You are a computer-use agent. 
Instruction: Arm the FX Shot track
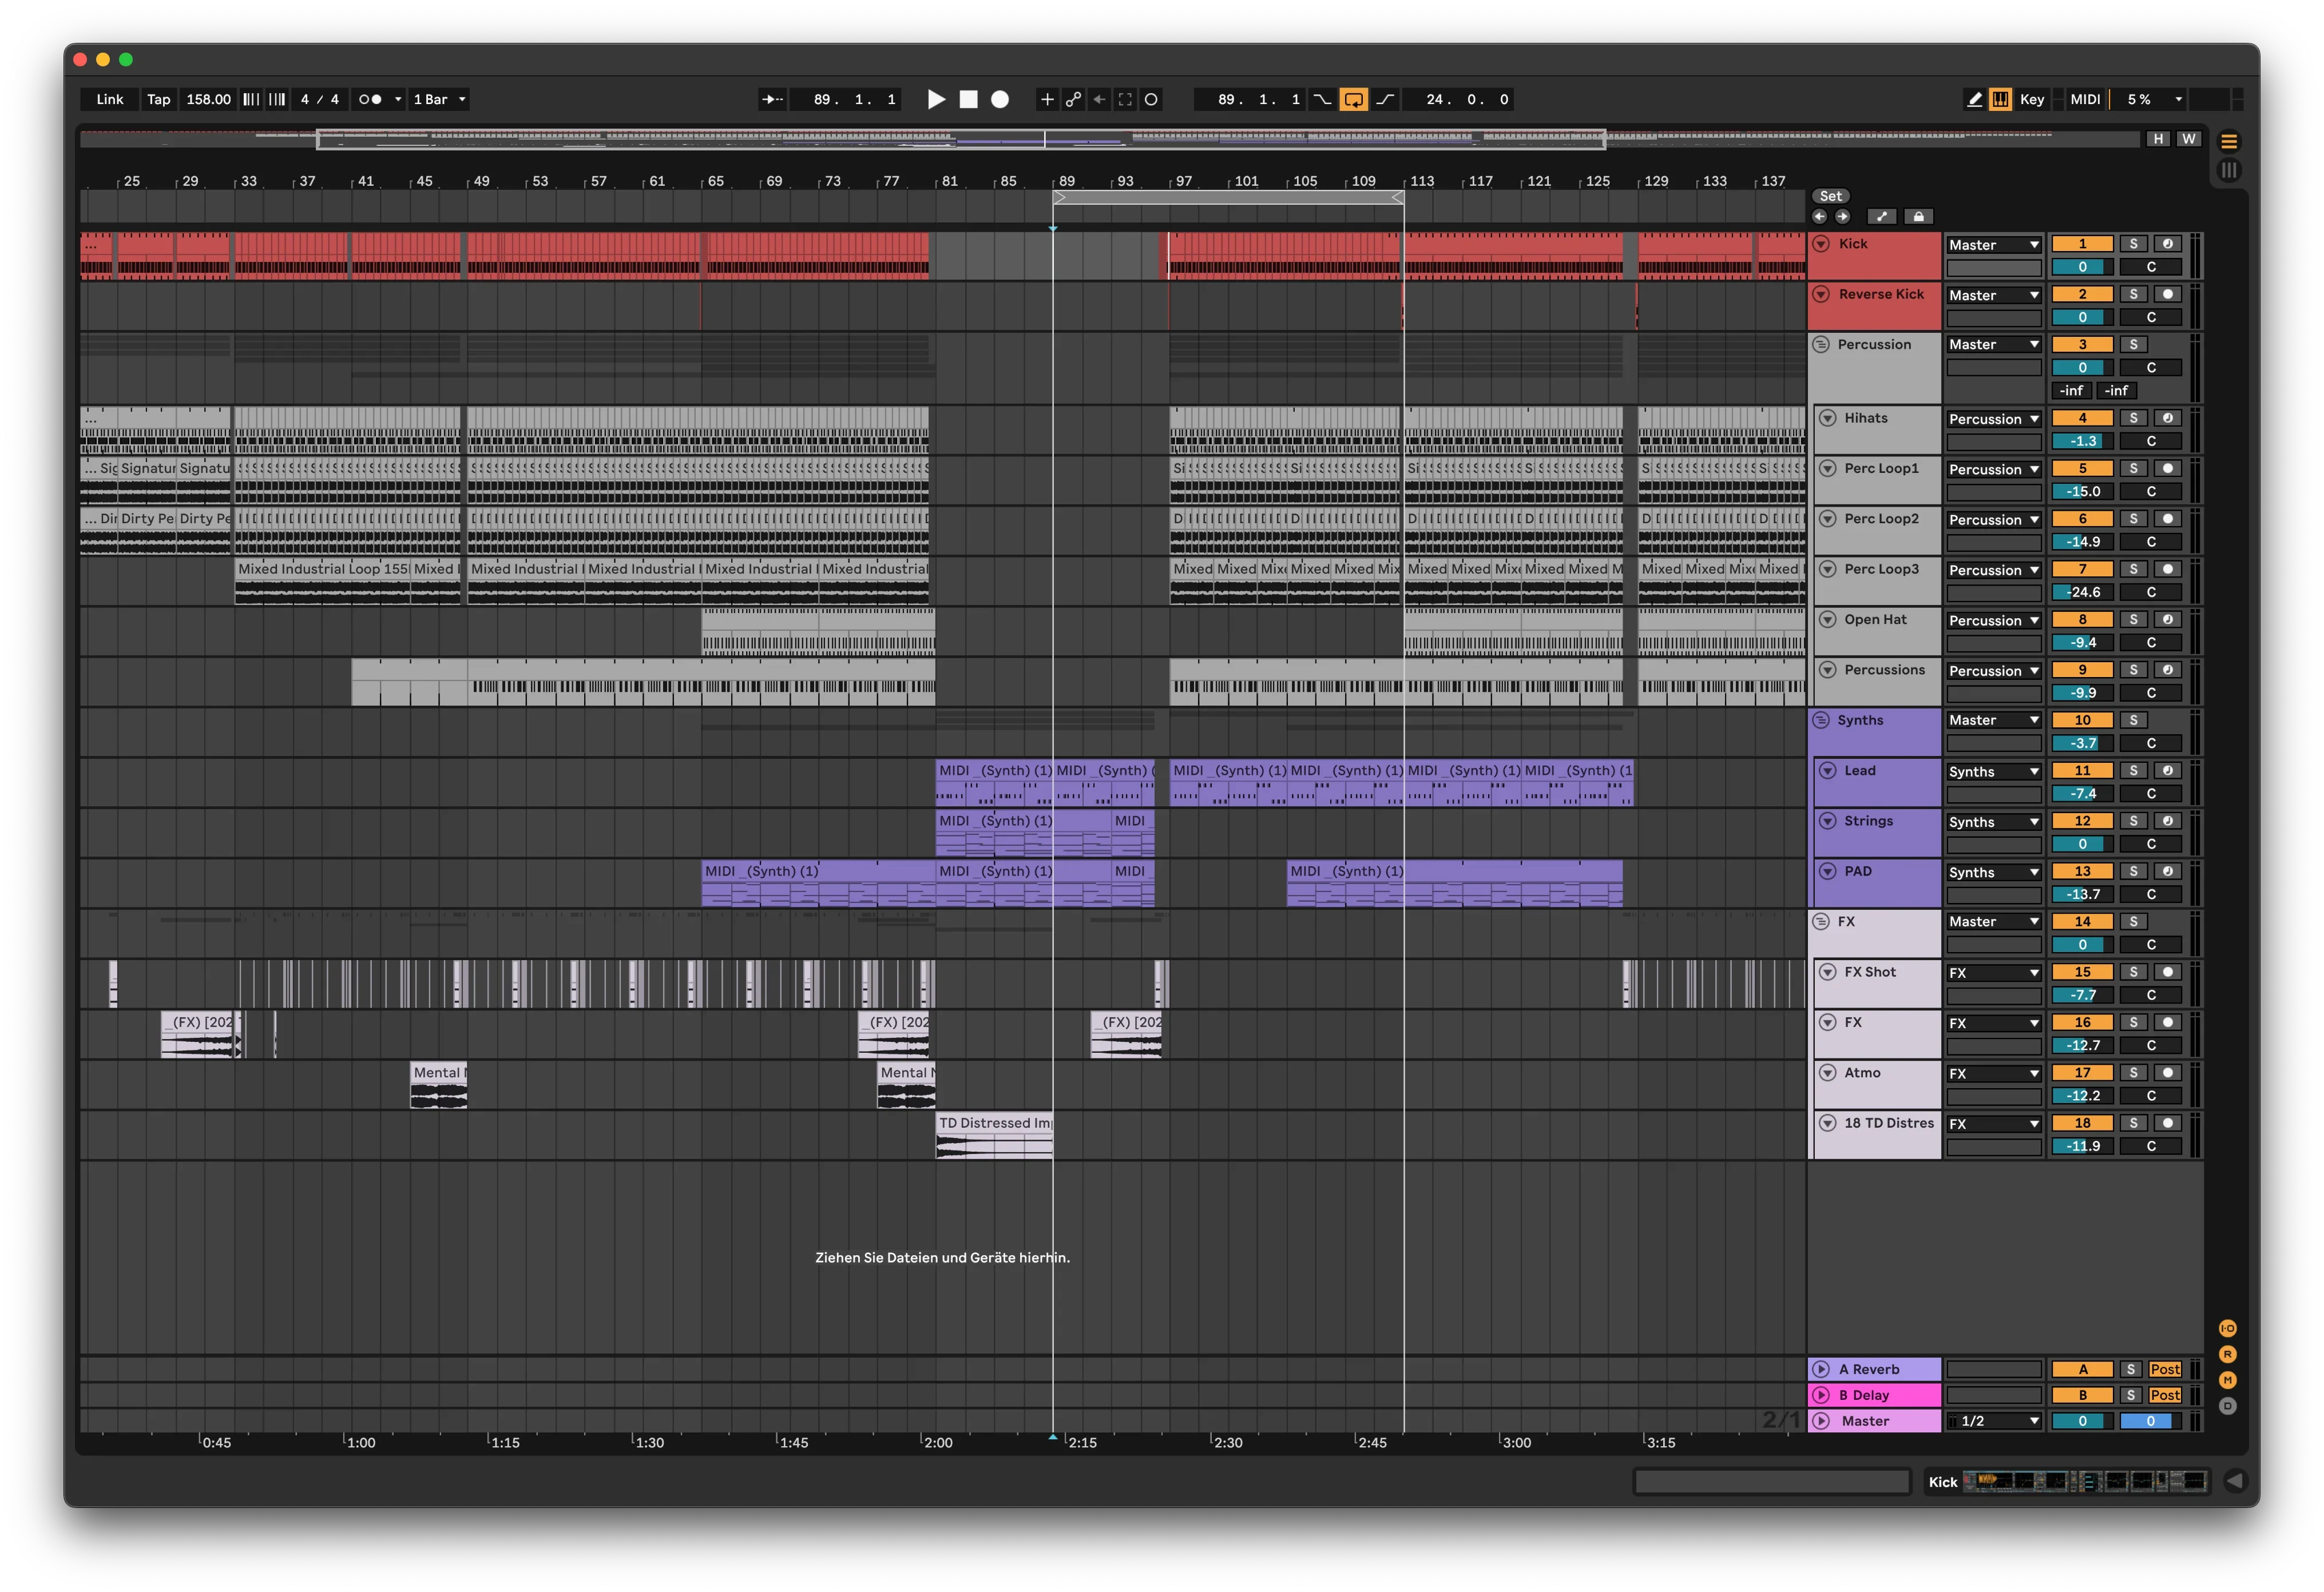pyautogui.click(x=2167, y=972)
